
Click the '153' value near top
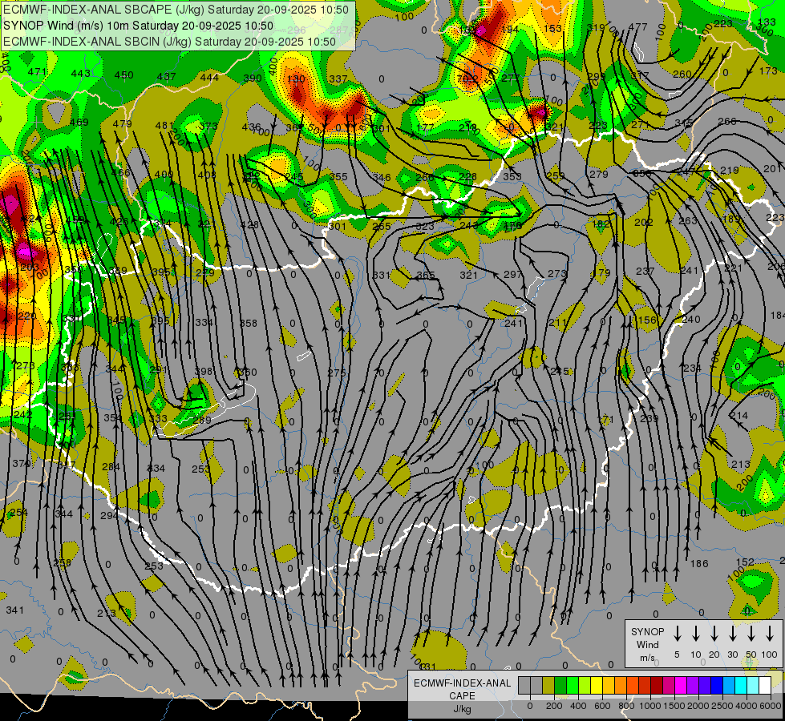552,29
